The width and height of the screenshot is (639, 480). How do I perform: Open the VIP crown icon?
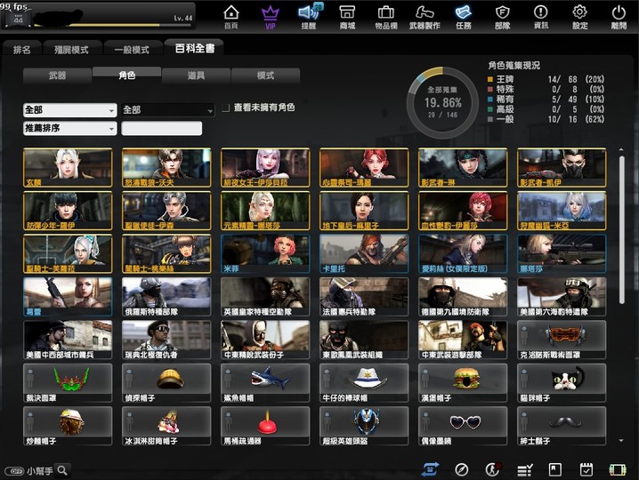point(270,15)
